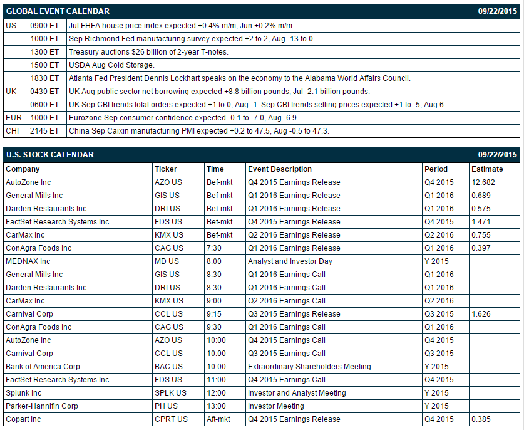Click Extraordinary Shareholders Meeting event
This screenshot has width=524, height=430.
pos(309,367)
